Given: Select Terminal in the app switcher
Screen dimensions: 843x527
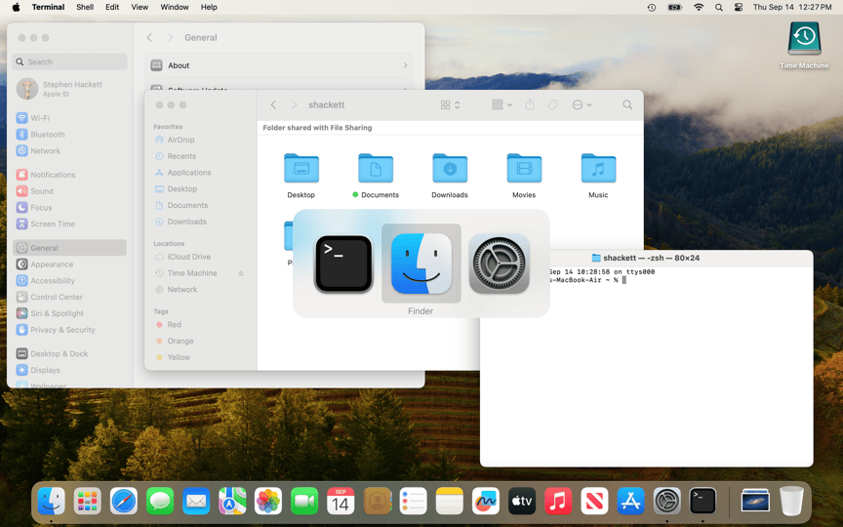Looking at the screenshot, I should tap(343, 264).
